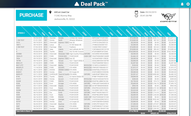
Task: Select stock number 8063R-LTI
Action: point(20,67)
